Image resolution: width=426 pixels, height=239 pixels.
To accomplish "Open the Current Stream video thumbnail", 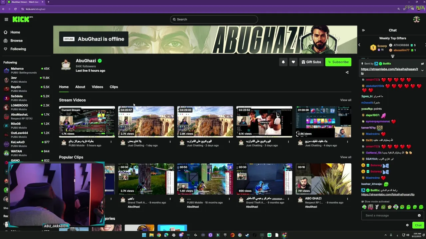I will pos(87,122).
